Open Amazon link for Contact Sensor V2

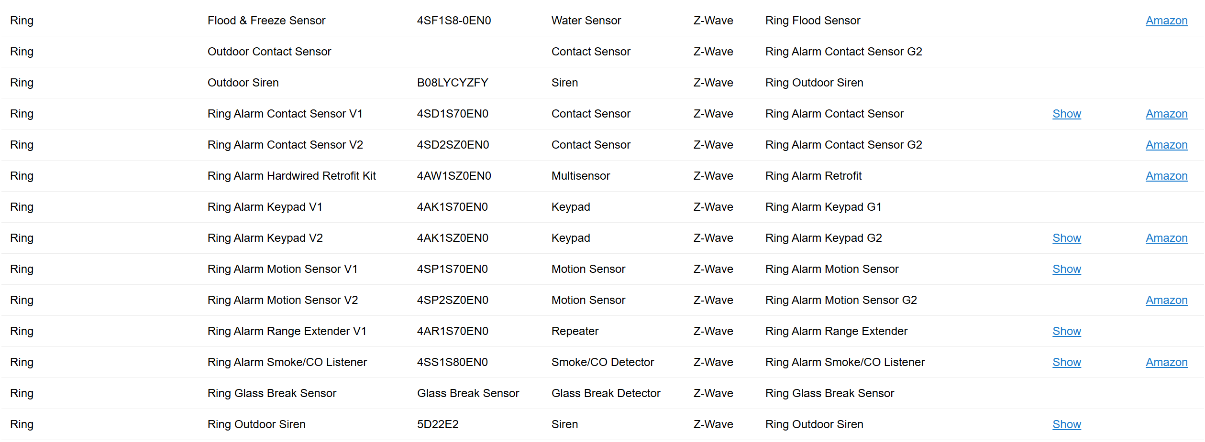1166,145
